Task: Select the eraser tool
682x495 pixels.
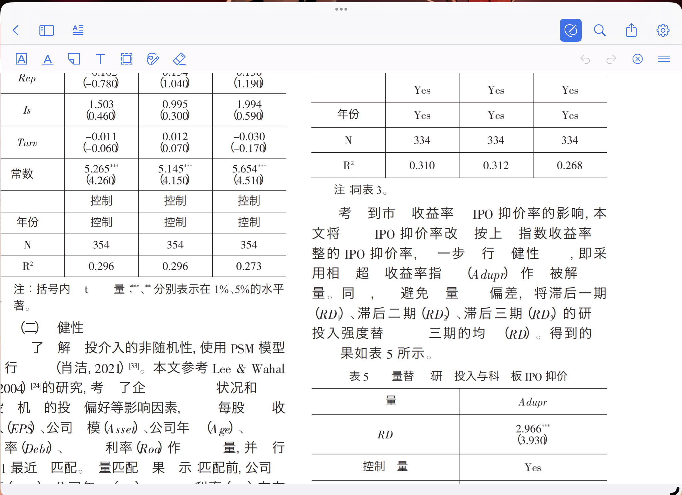Action: click(x=179, y=59)
